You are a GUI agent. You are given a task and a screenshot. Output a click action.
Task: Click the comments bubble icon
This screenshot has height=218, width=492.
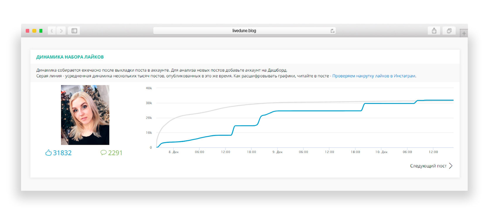pos(103,153)
